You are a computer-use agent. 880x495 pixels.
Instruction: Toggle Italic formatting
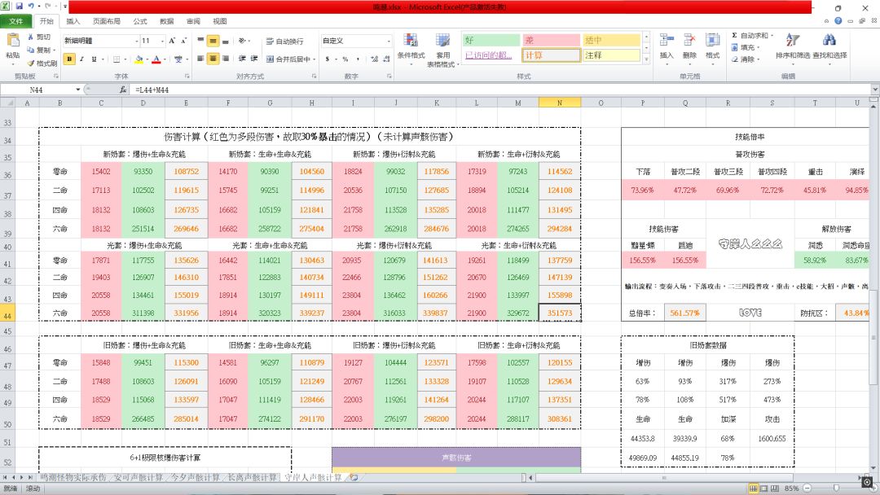[x=81, y=59]
